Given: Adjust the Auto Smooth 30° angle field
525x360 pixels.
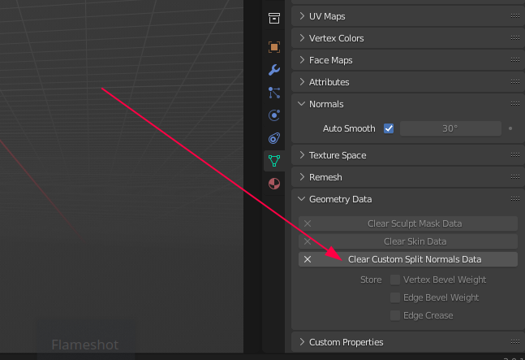Looking at the screenshot, I should (x=450, y=128).
